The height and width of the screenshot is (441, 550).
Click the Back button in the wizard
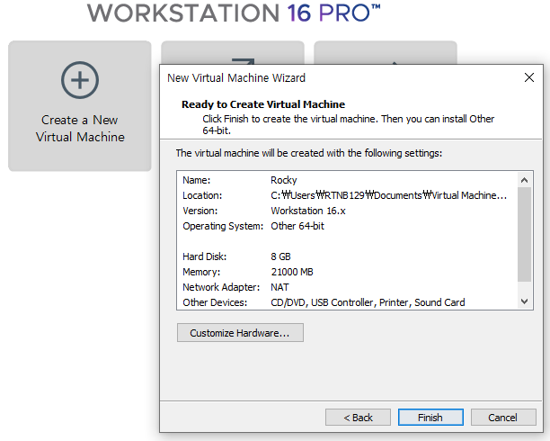tap(358, 417)
